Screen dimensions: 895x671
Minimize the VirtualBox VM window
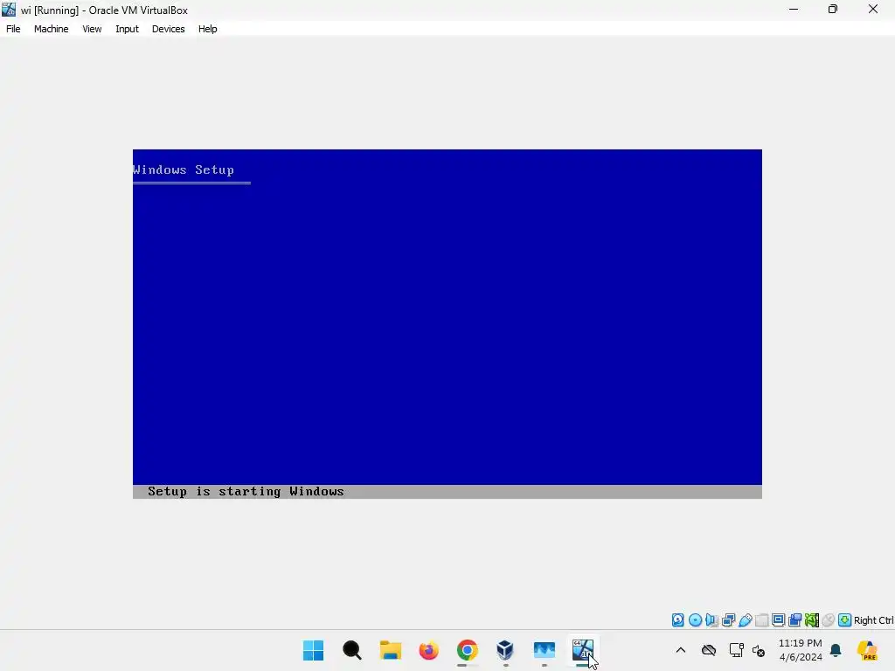point(794,9)
